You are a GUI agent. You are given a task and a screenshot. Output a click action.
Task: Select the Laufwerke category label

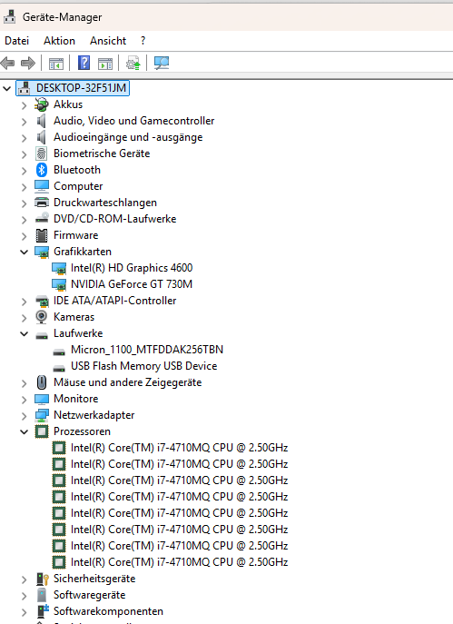(78, 333)
